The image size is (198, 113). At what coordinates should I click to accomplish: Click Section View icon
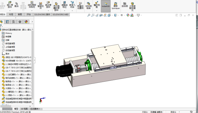click(101, 15)
